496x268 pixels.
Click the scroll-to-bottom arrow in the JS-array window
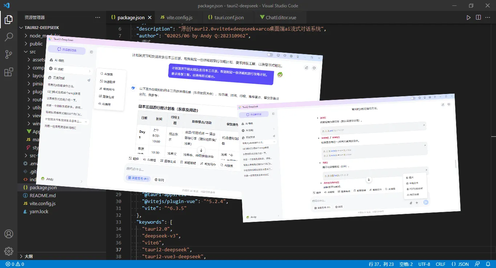(x=369, y=179)
